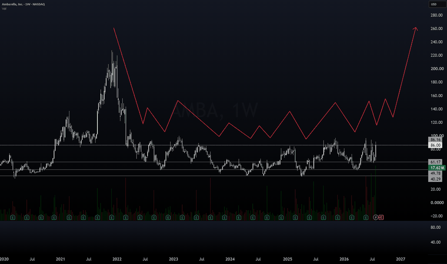447x264 pixels.
Task: Click the green 17.62 M volume label
Action: tap(437, 168)
